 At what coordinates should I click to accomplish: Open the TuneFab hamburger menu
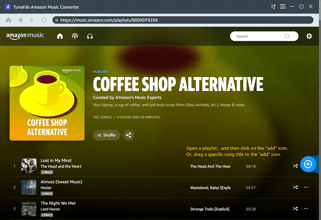point(283,7)
